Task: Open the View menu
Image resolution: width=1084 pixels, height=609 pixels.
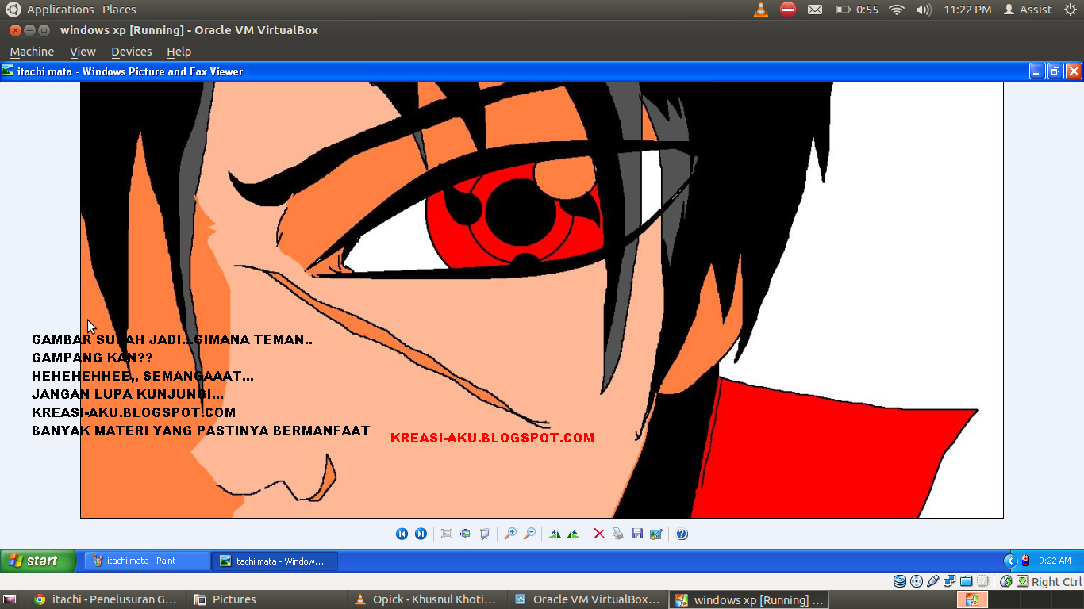Action: click(x=83, y=52)
